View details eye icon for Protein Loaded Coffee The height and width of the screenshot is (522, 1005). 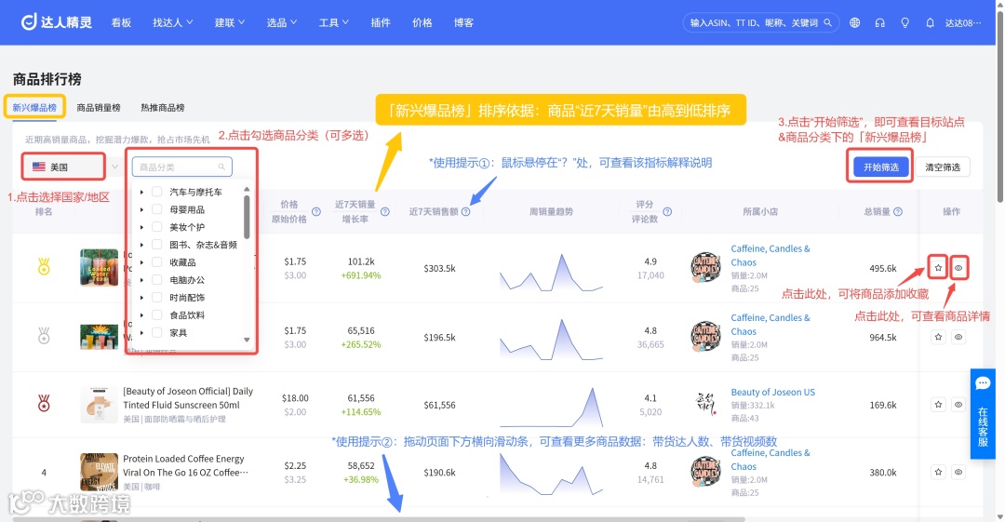[958, 472]
